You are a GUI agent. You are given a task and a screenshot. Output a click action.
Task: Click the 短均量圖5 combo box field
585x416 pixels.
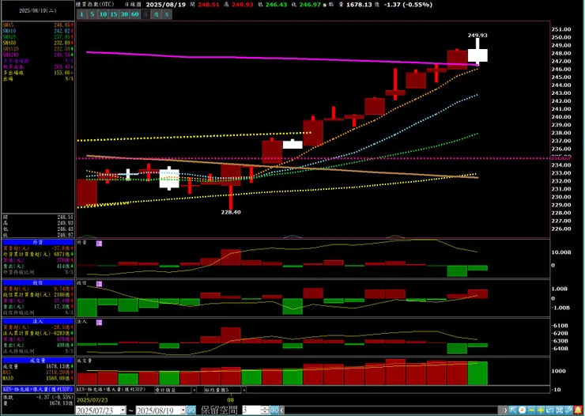click(223, 390)
